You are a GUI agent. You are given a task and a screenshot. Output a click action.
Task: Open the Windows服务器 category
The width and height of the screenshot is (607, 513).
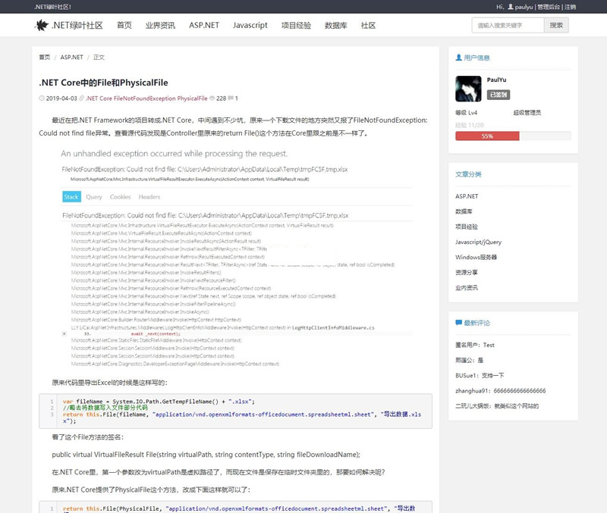(476, 257)
